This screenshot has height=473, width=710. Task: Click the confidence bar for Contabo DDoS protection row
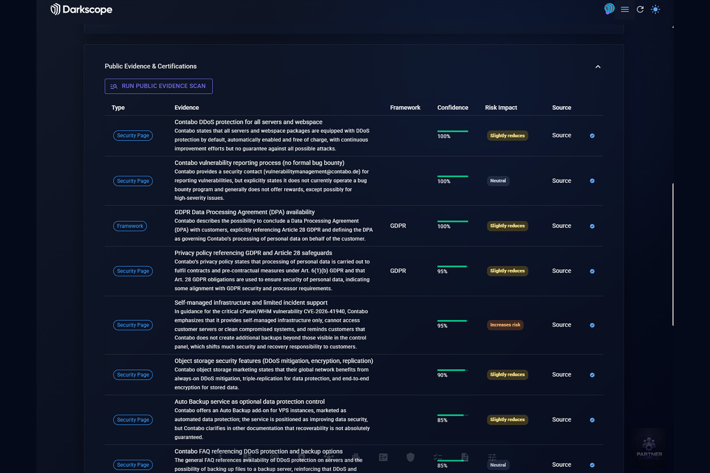(x=453, y=131)
